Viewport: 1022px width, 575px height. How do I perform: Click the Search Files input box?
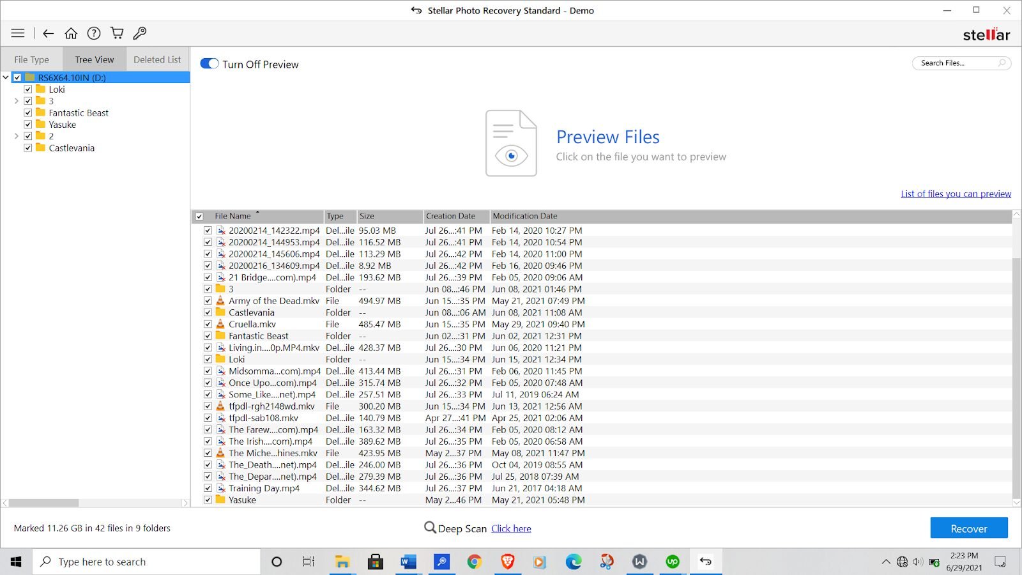coord(955,63)
